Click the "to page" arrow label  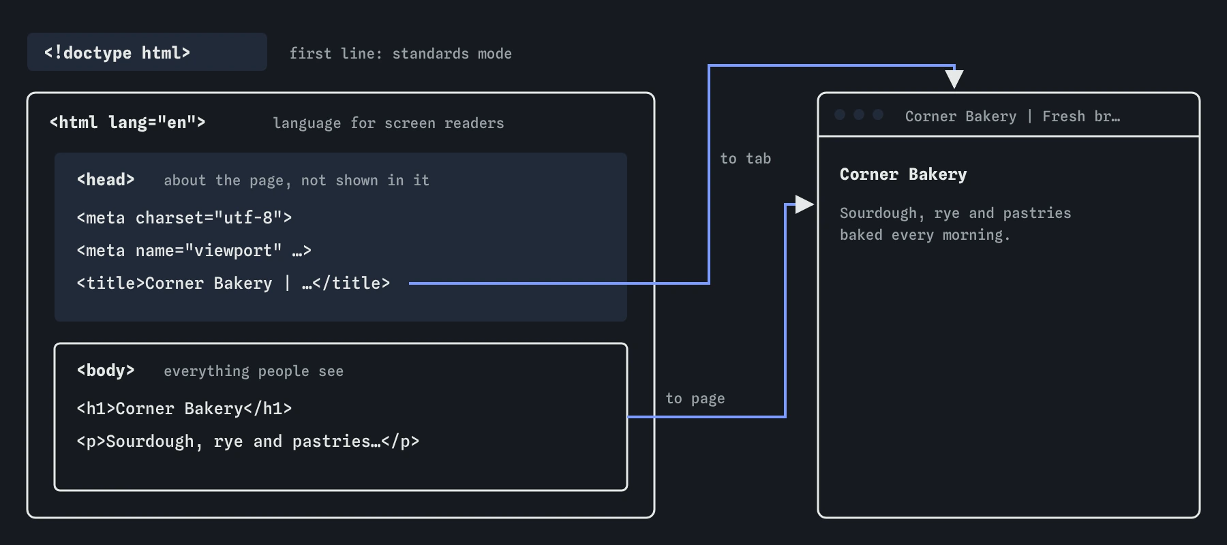point(695,399)
